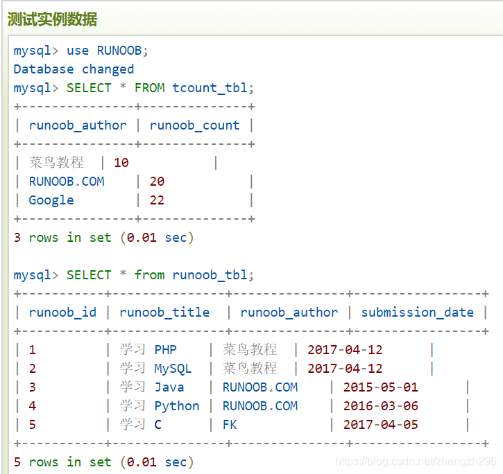The image size is (503, 474).
Task: Click the 'Google' author cell
Action: [x=51, y=201]
